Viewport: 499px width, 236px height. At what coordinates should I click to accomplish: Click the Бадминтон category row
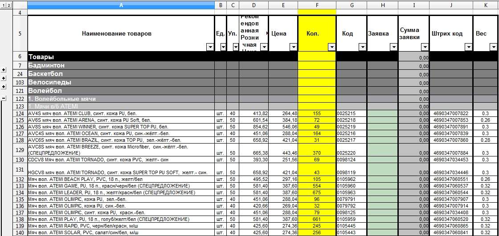[121, 65]
